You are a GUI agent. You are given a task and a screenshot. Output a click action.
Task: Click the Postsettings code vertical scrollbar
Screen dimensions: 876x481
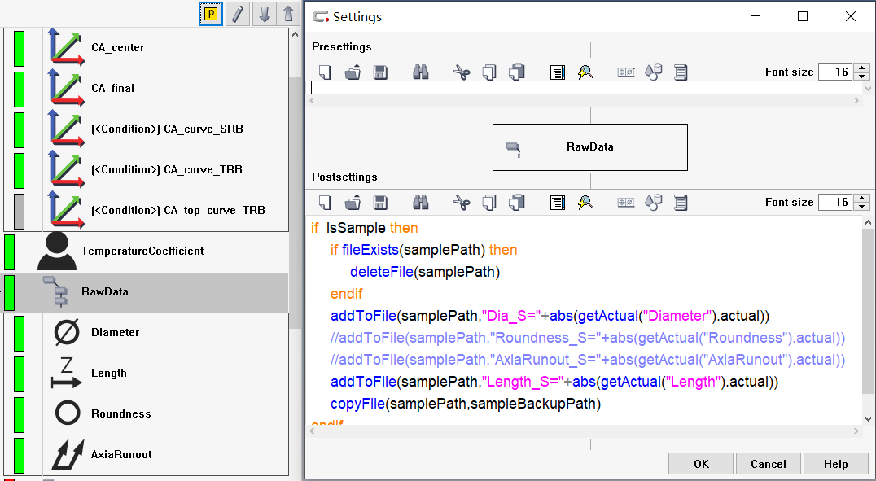868,309
